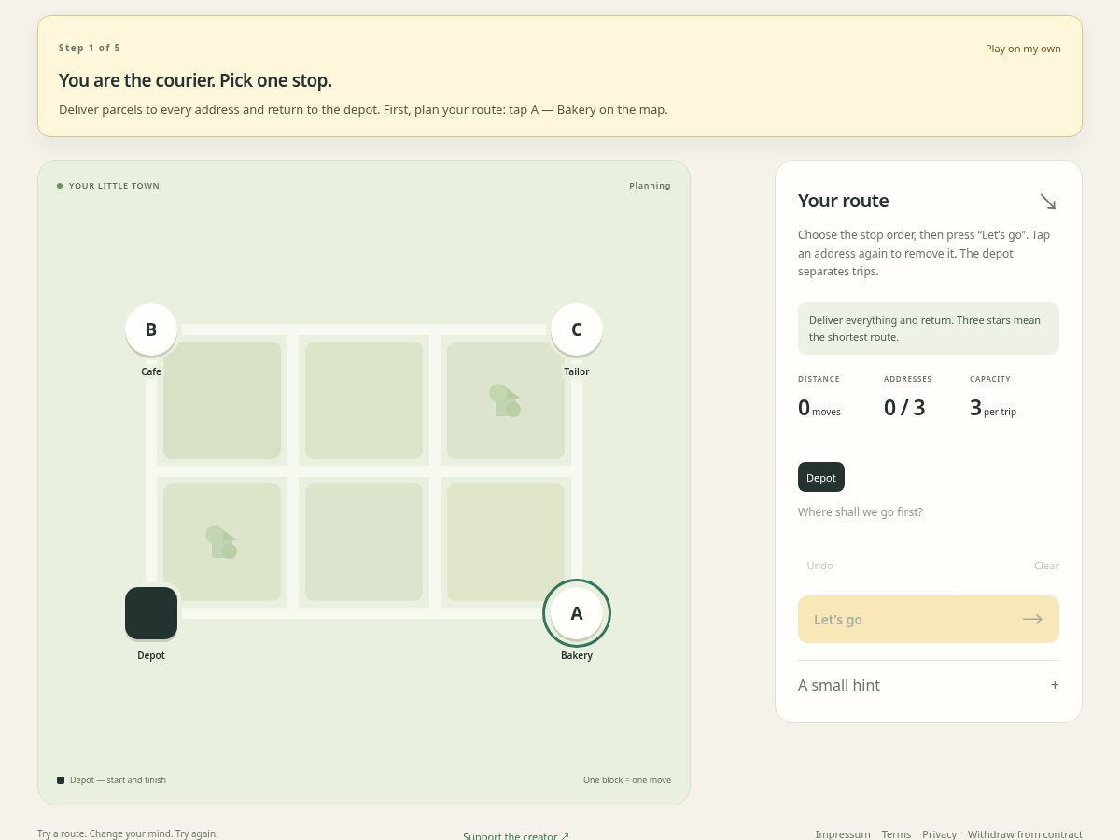1120x840 pixels.
Task: Click the '0 / 3' addresses value
Action: tap(904, 407)
